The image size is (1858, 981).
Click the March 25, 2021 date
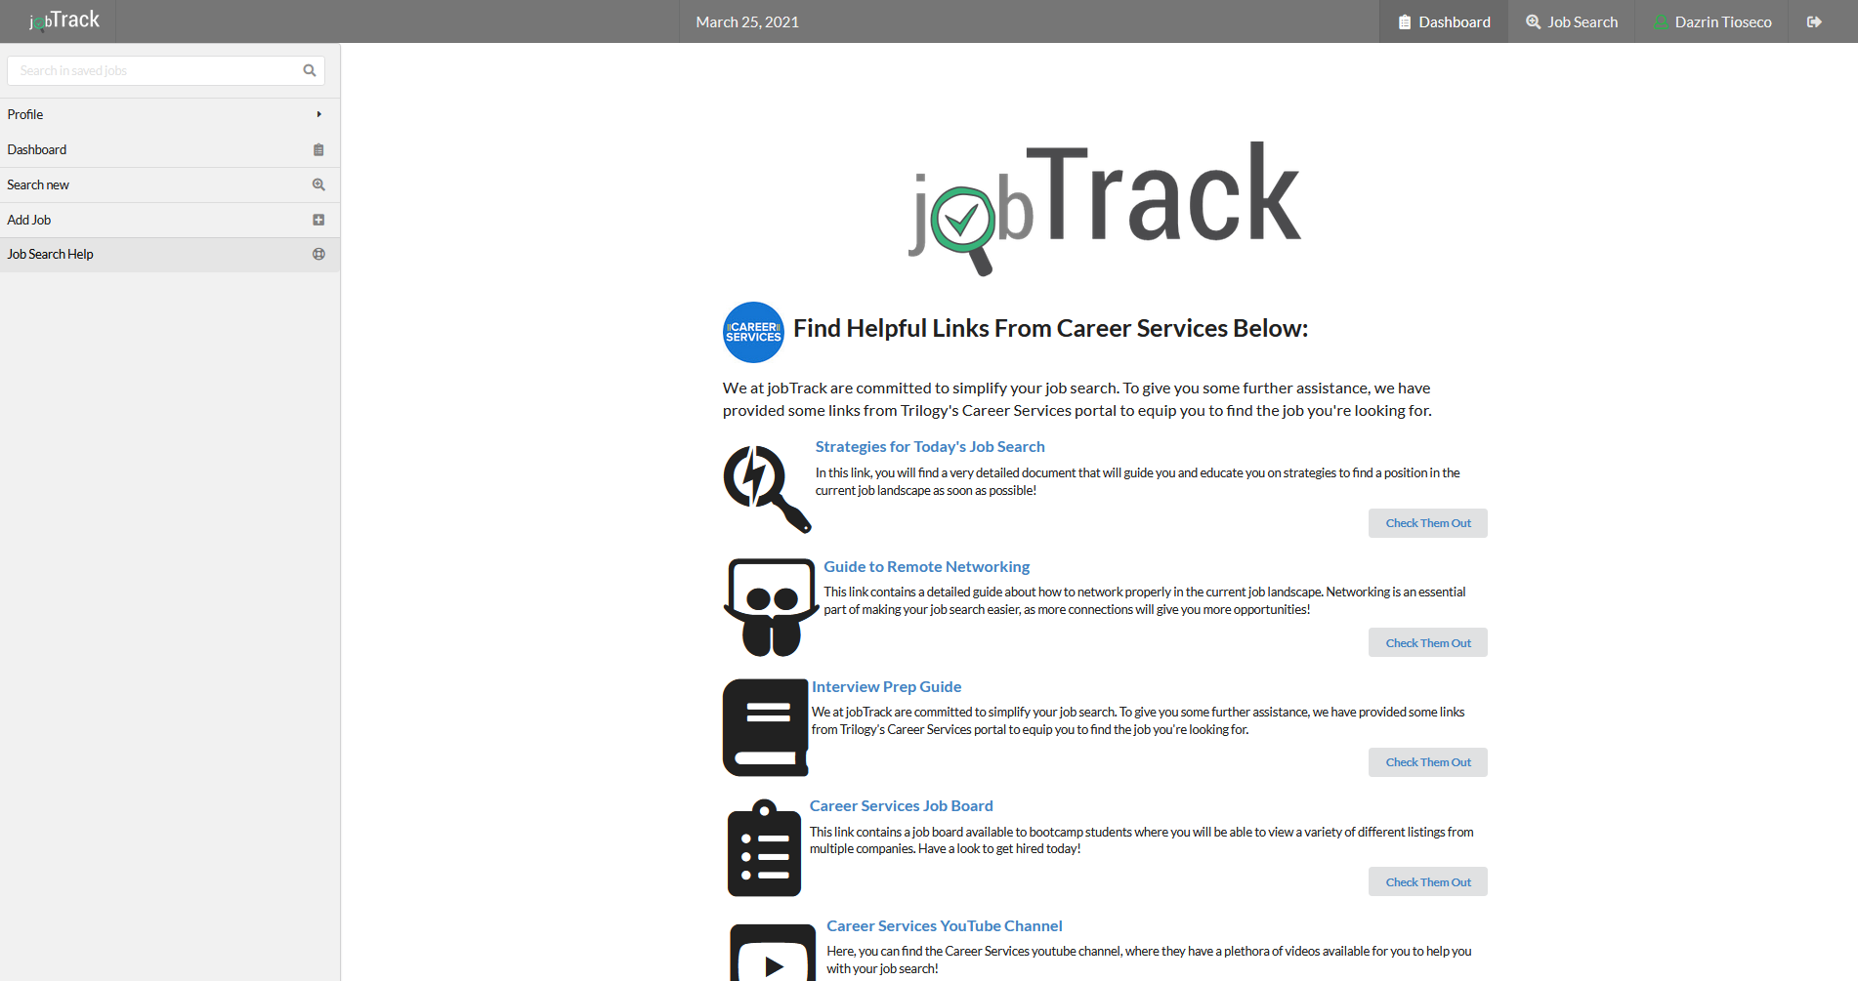pos(747,21)
